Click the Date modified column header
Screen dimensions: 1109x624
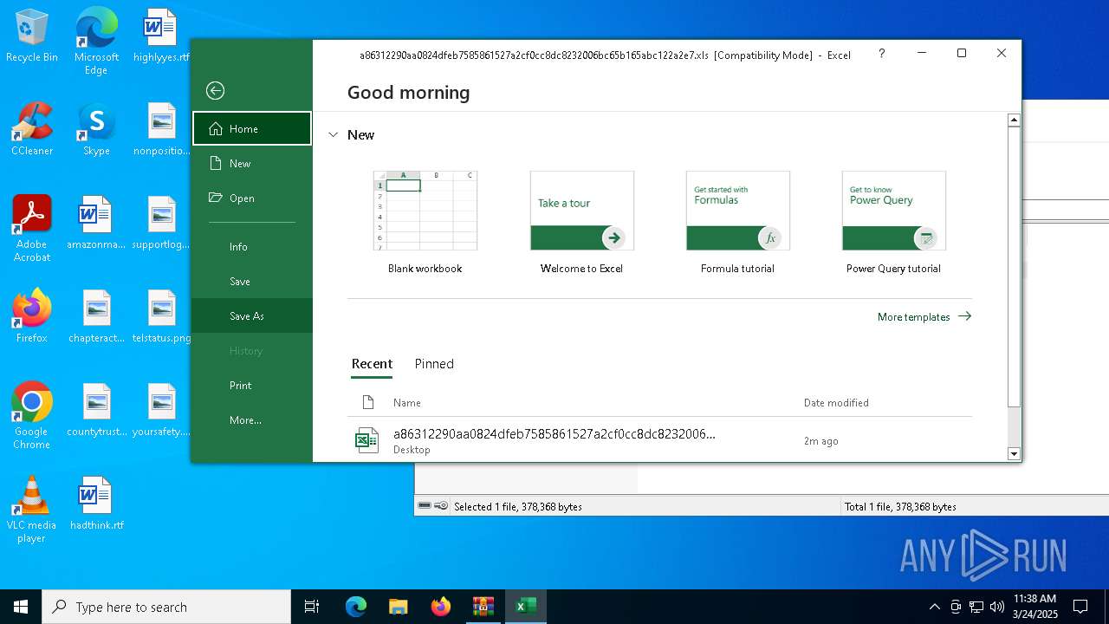836,402
